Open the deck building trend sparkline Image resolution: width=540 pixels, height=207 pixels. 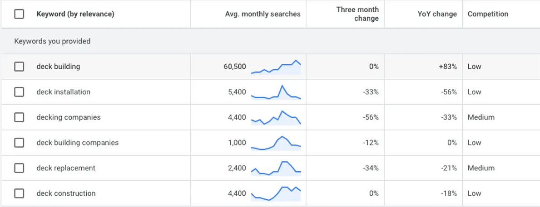(x=276, y=67)
